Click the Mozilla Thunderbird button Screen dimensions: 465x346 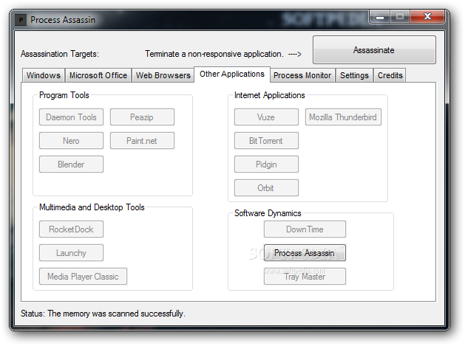coord(343,117)
